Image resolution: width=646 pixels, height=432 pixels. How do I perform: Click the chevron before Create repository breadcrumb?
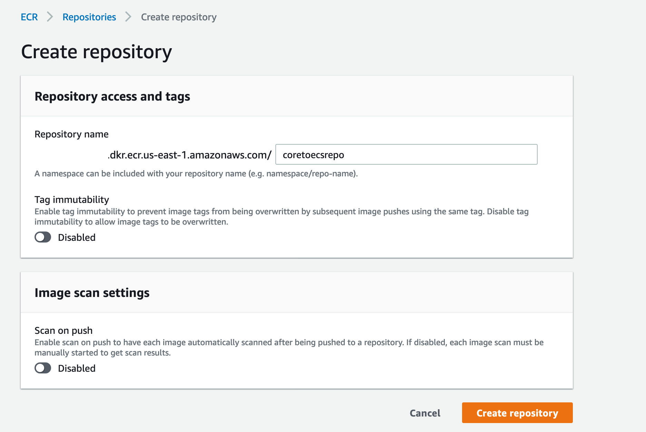(128, 17)
